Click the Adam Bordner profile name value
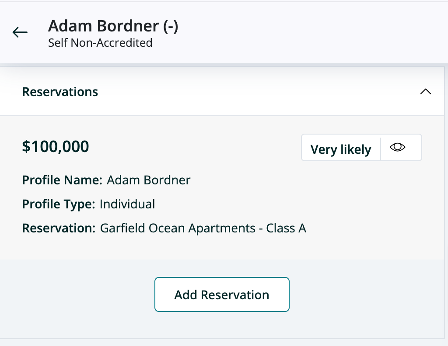 point(149,180)
